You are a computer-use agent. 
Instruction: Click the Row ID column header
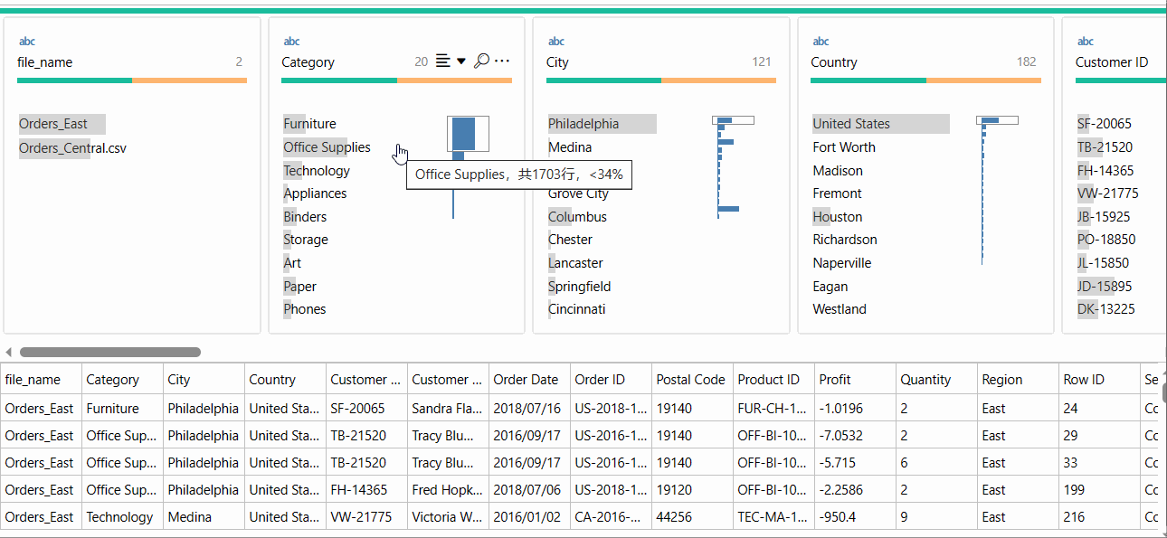pyautogui.click(x=1100, y=380)
